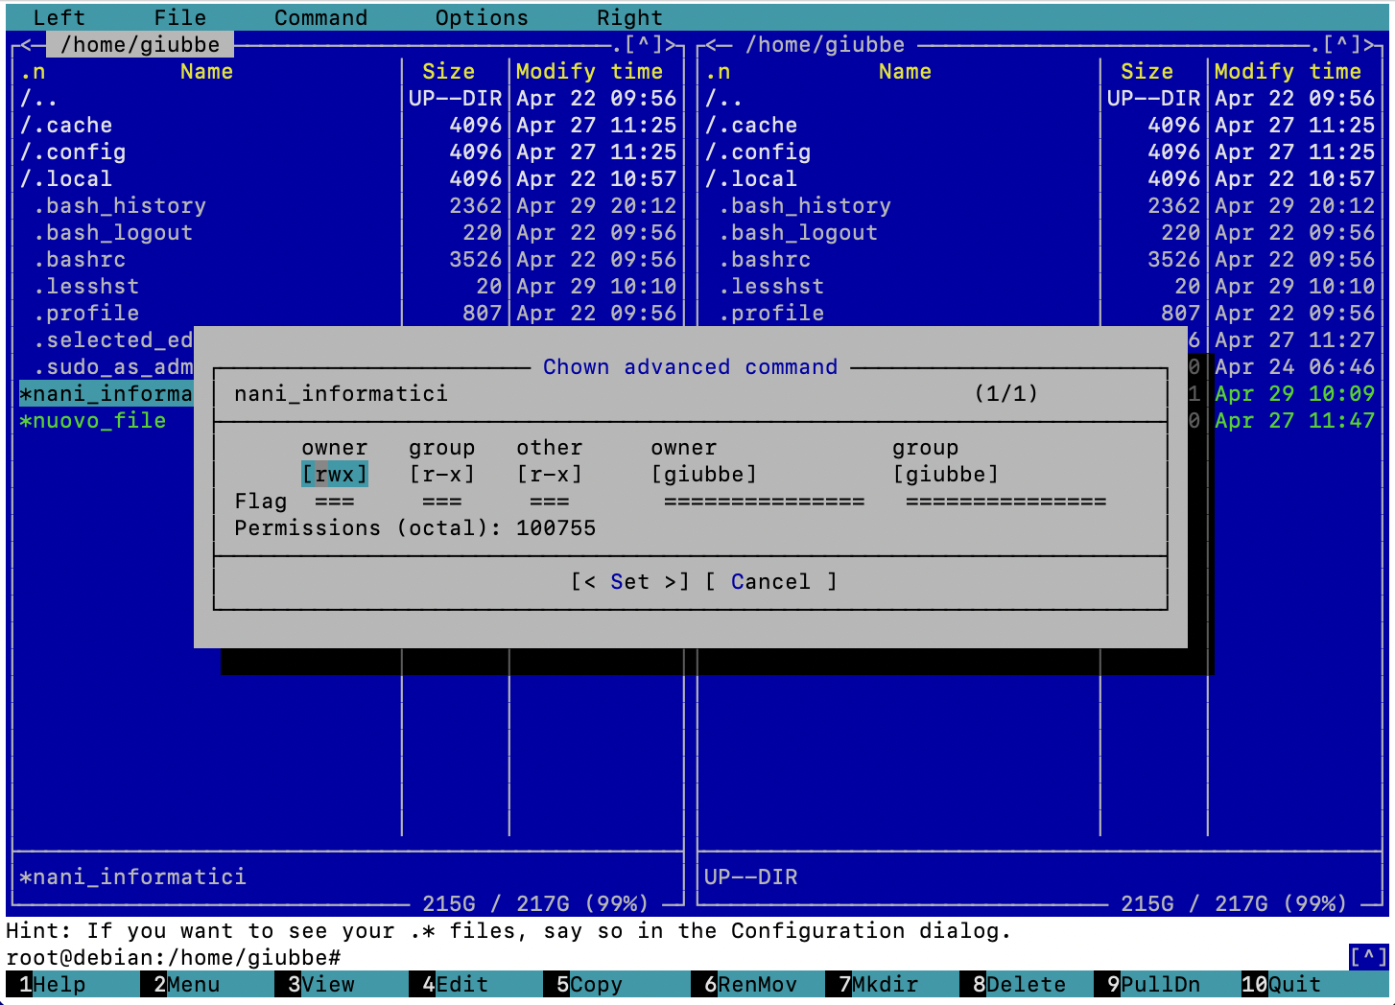This screenshot has height=1005, width=1395.
Task: Select *nuovo_file in left panel
Action: [93, 420]
